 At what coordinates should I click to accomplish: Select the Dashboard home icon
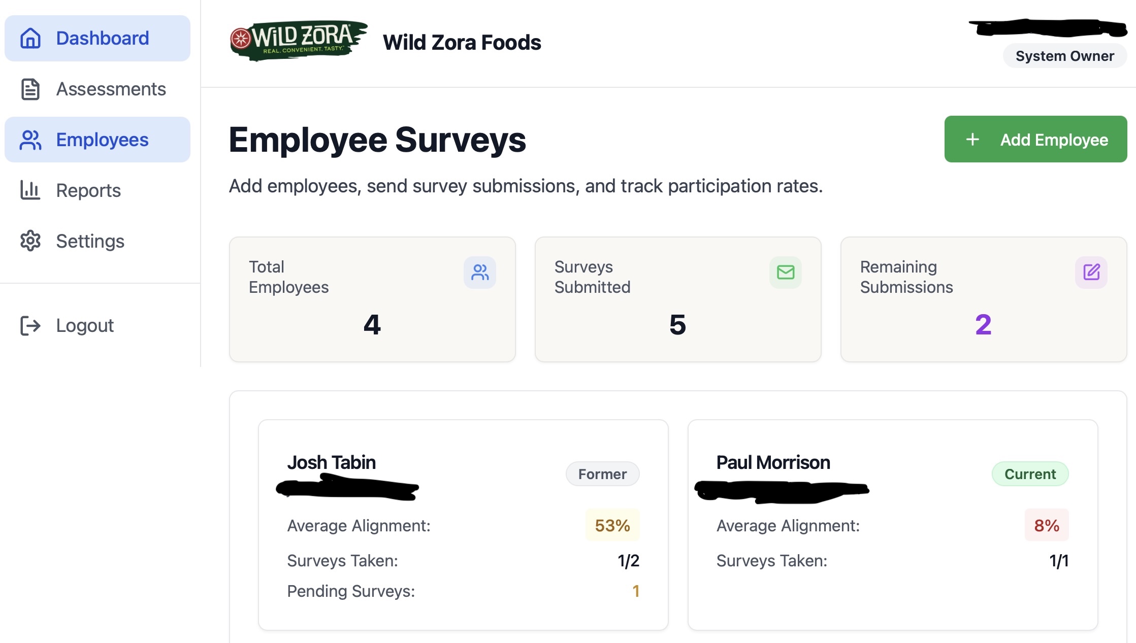point(30,38)
